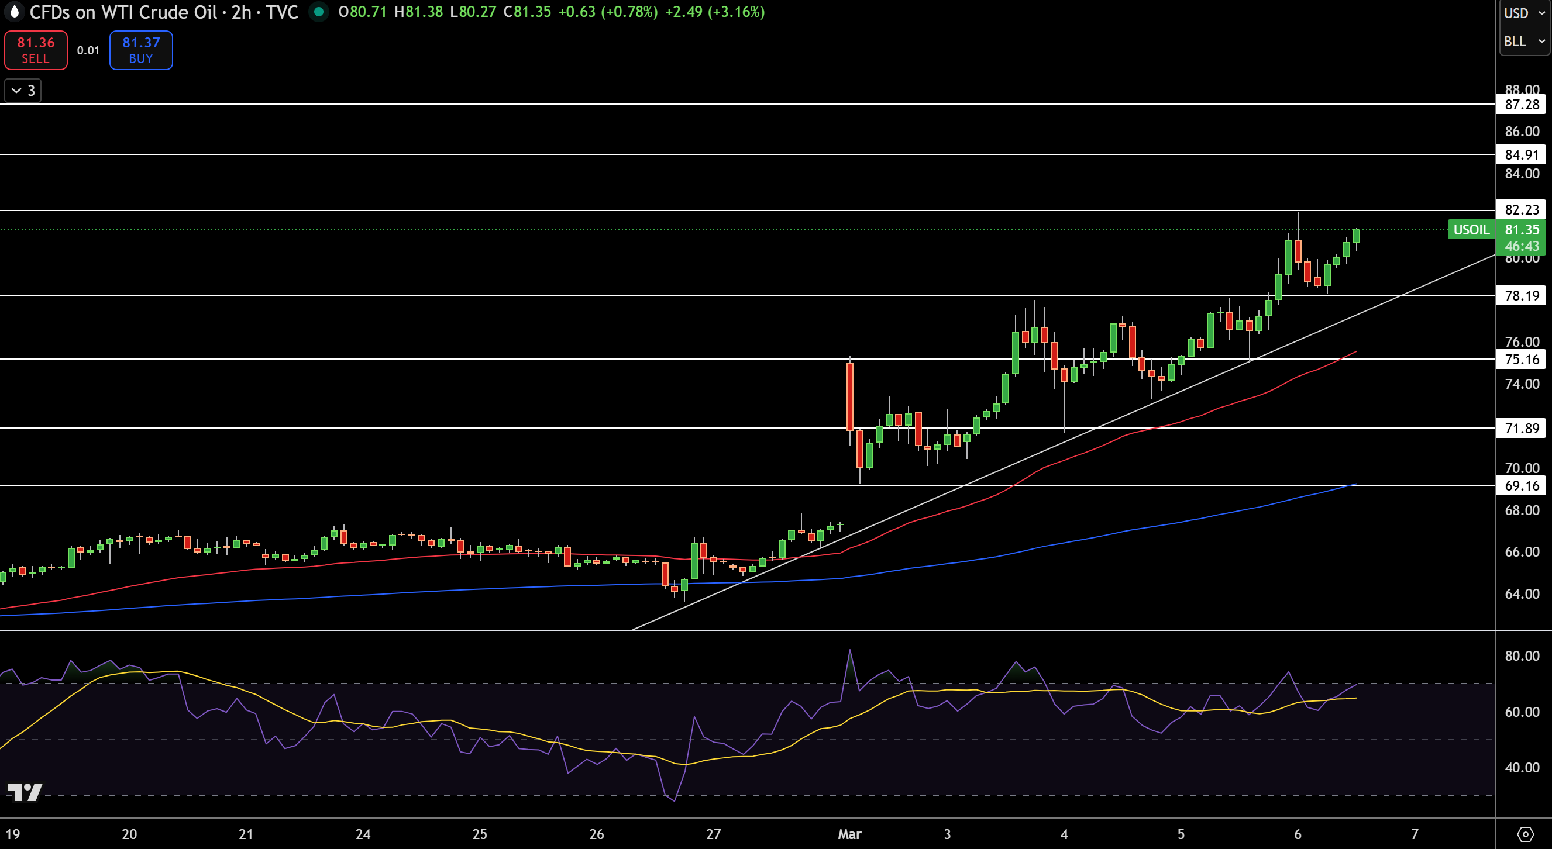The width and height of the screenshot is (1552, 849).
Task: Open chart settings gear icon
Action: tap(1525, 834)
